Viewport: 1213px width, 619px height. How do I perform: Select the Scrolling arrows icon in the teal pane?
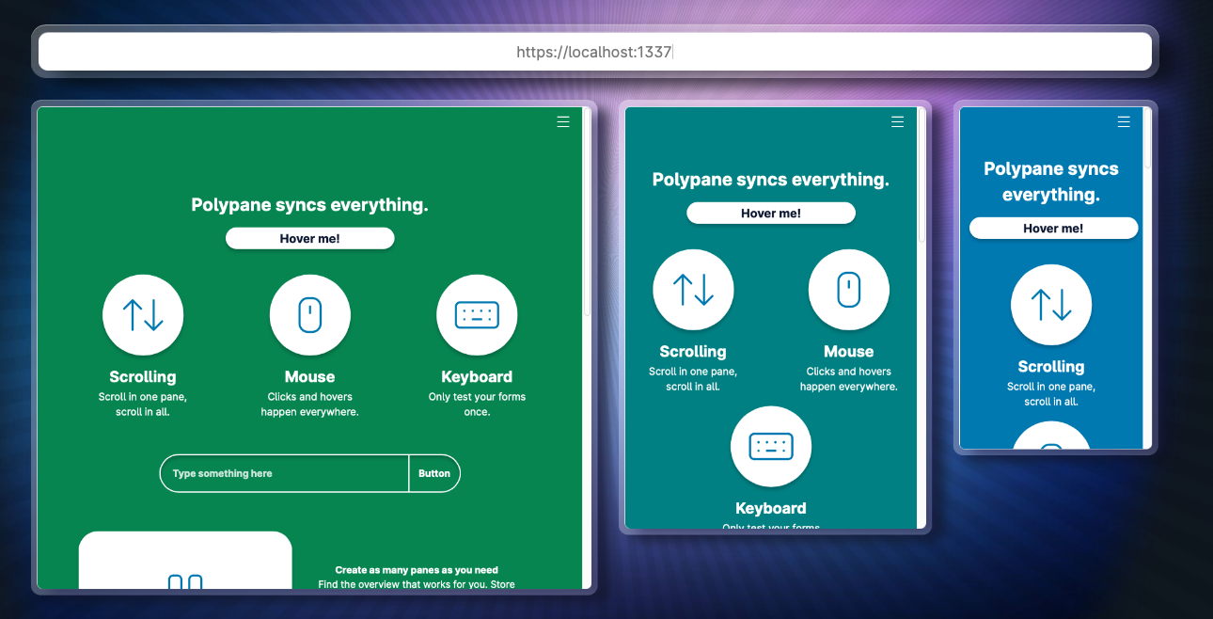[x=693, y=290]
